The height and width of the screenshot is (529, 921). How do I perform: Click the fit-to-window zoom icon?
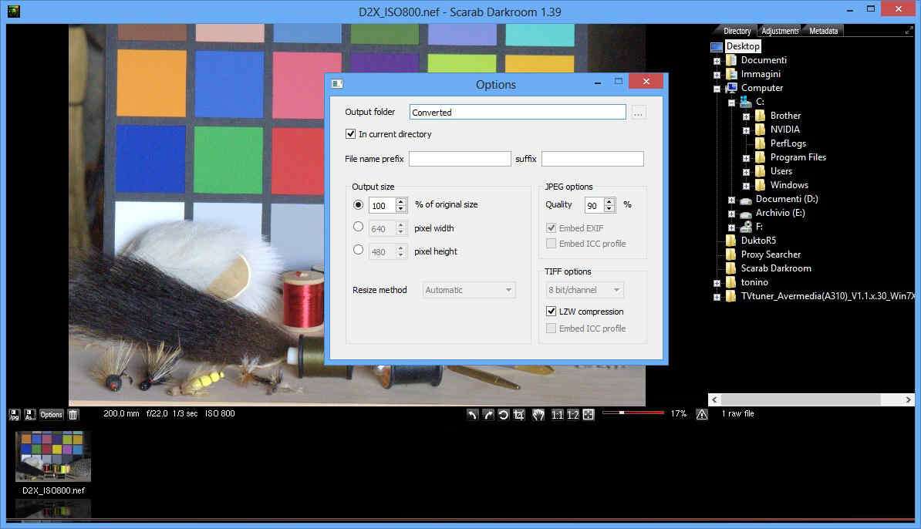click(589, 415)
